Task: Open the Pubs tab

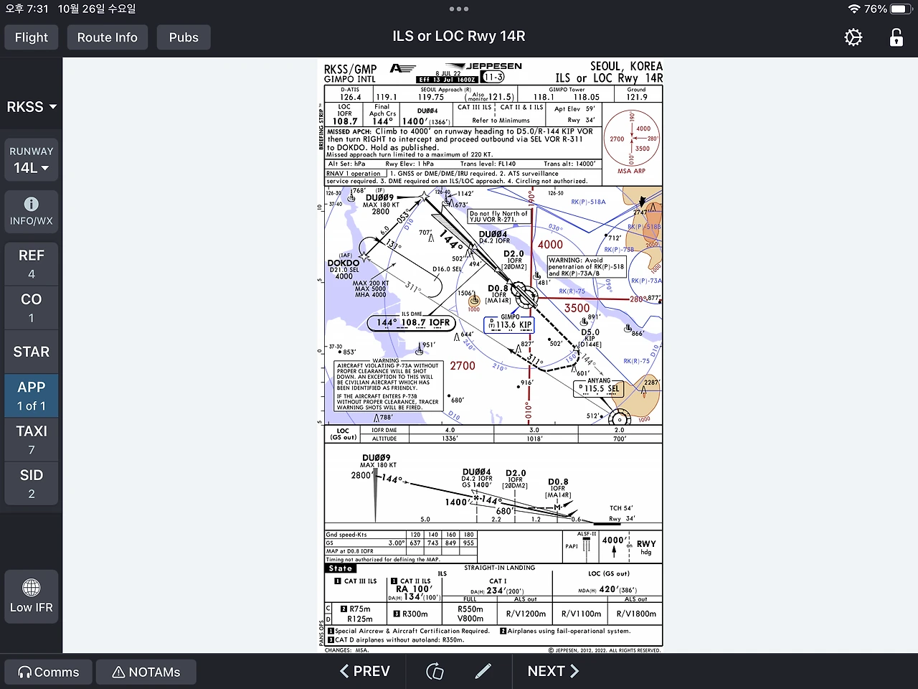Action: pos(184,37)
